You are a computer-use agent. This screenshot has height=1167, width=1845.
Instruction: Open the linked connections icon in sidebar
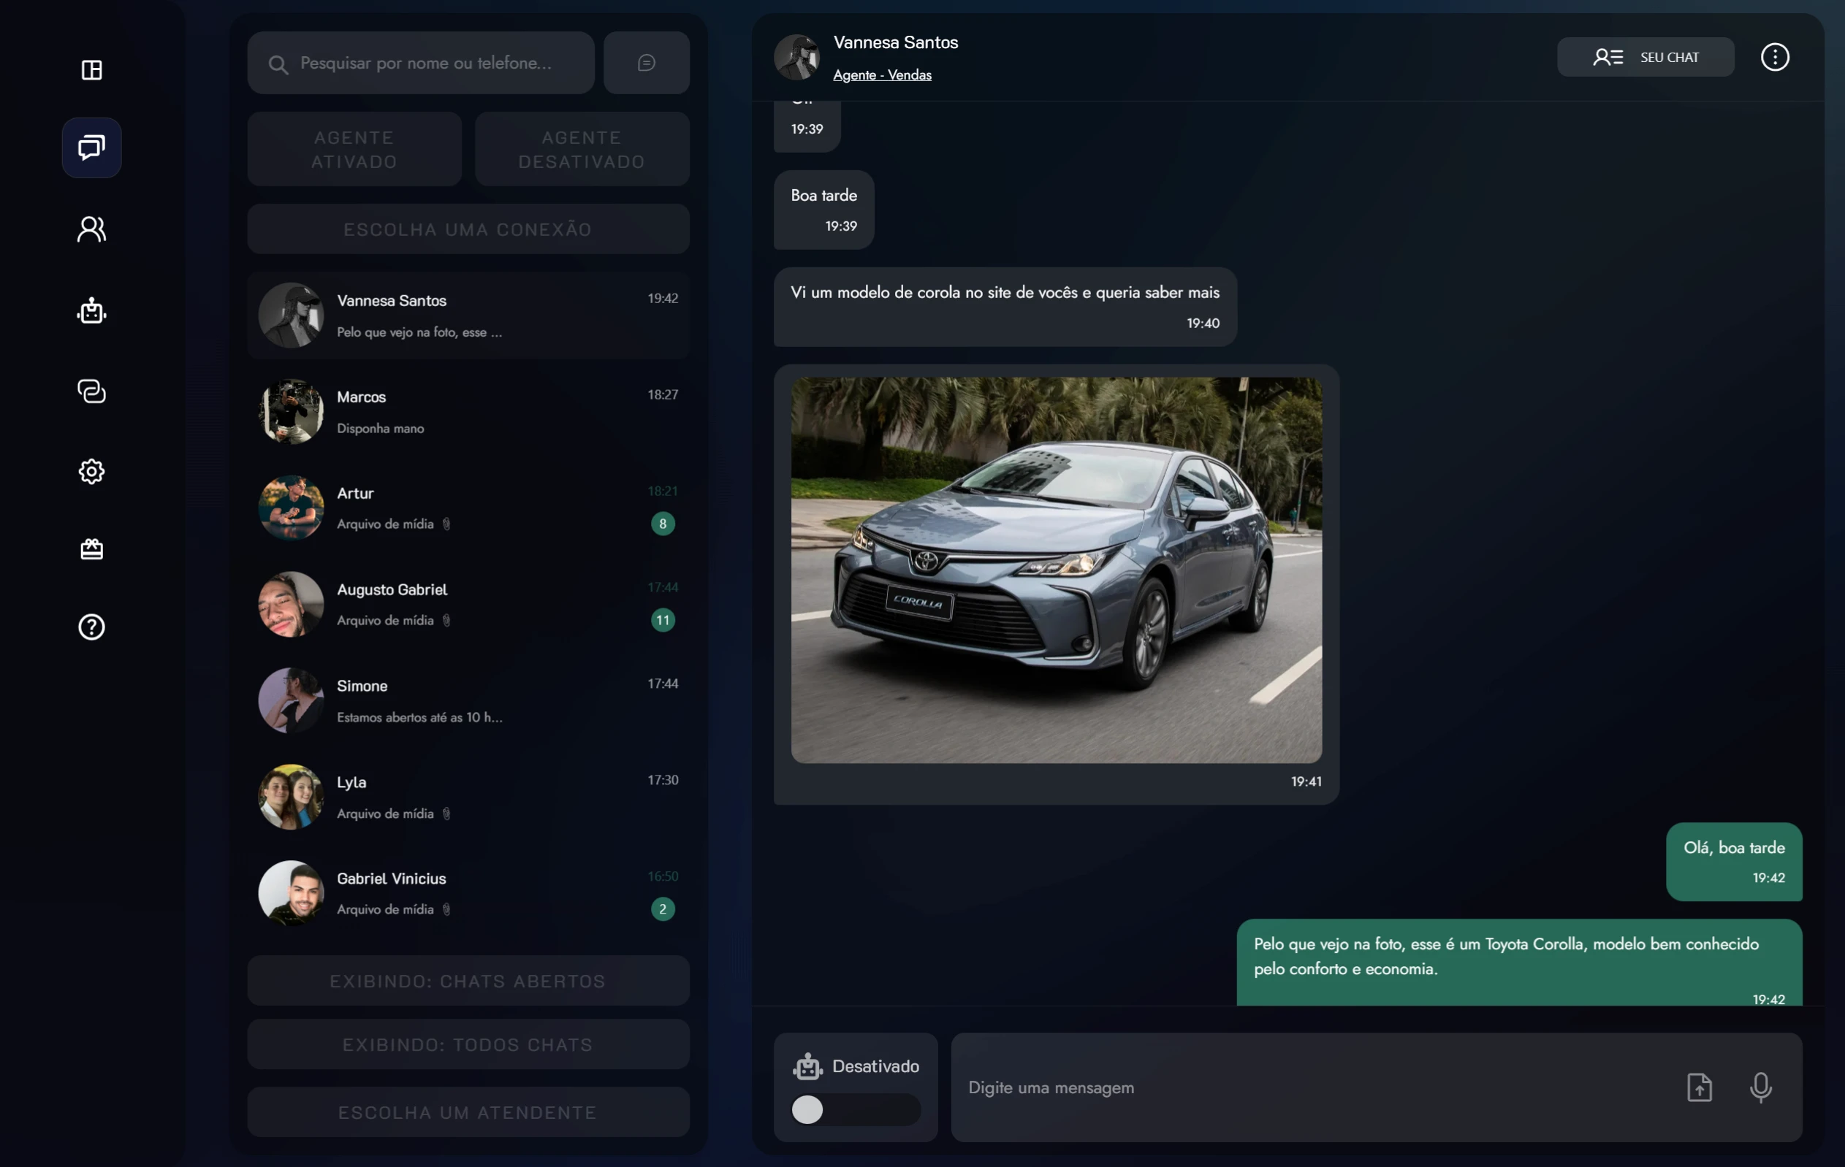pos(91,391)
